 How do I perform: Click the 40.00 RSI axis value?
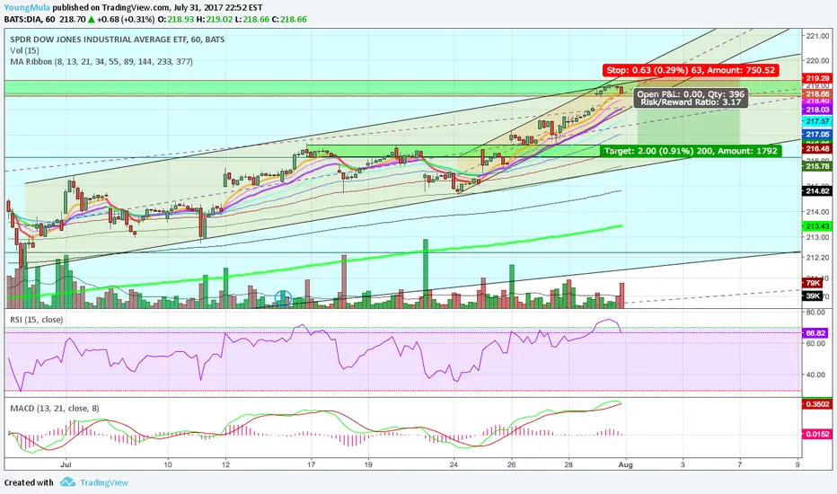815,375
